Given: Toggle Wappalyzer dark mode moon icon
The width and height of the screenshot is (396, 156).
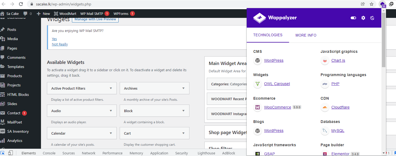Looking at the screenshot, I should pos(372,18).
